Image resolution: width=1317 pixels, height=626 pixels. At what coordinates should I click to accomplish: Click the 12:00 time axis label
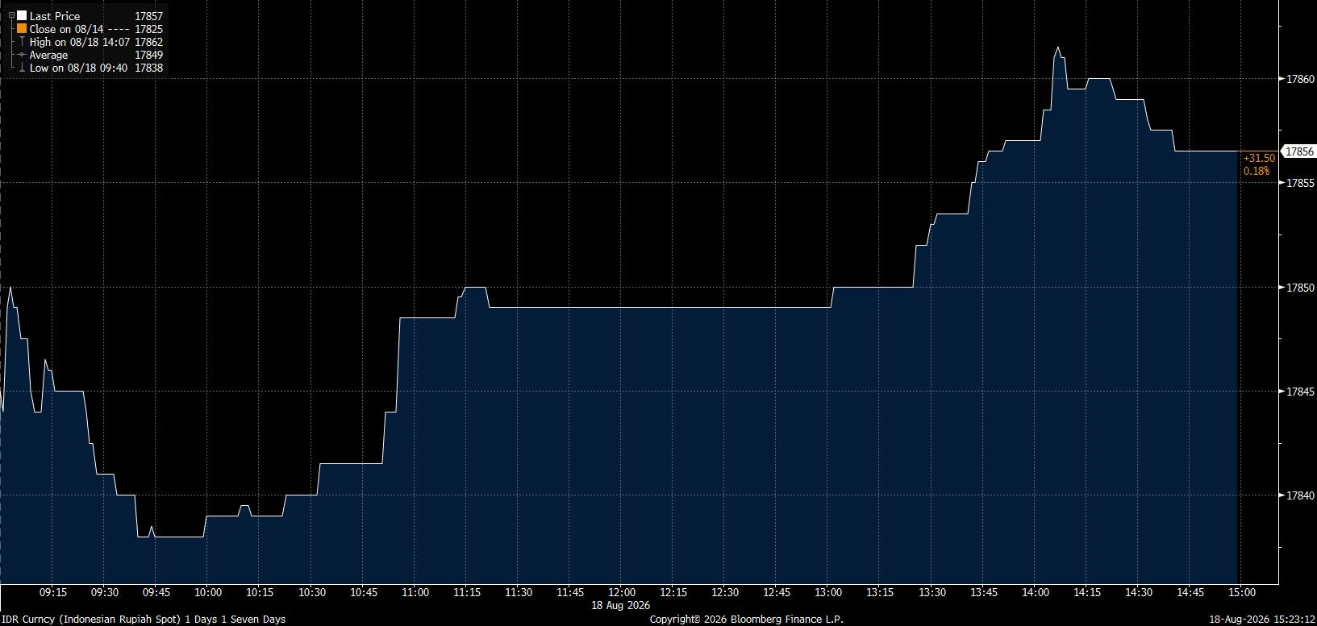pos(622,593)
